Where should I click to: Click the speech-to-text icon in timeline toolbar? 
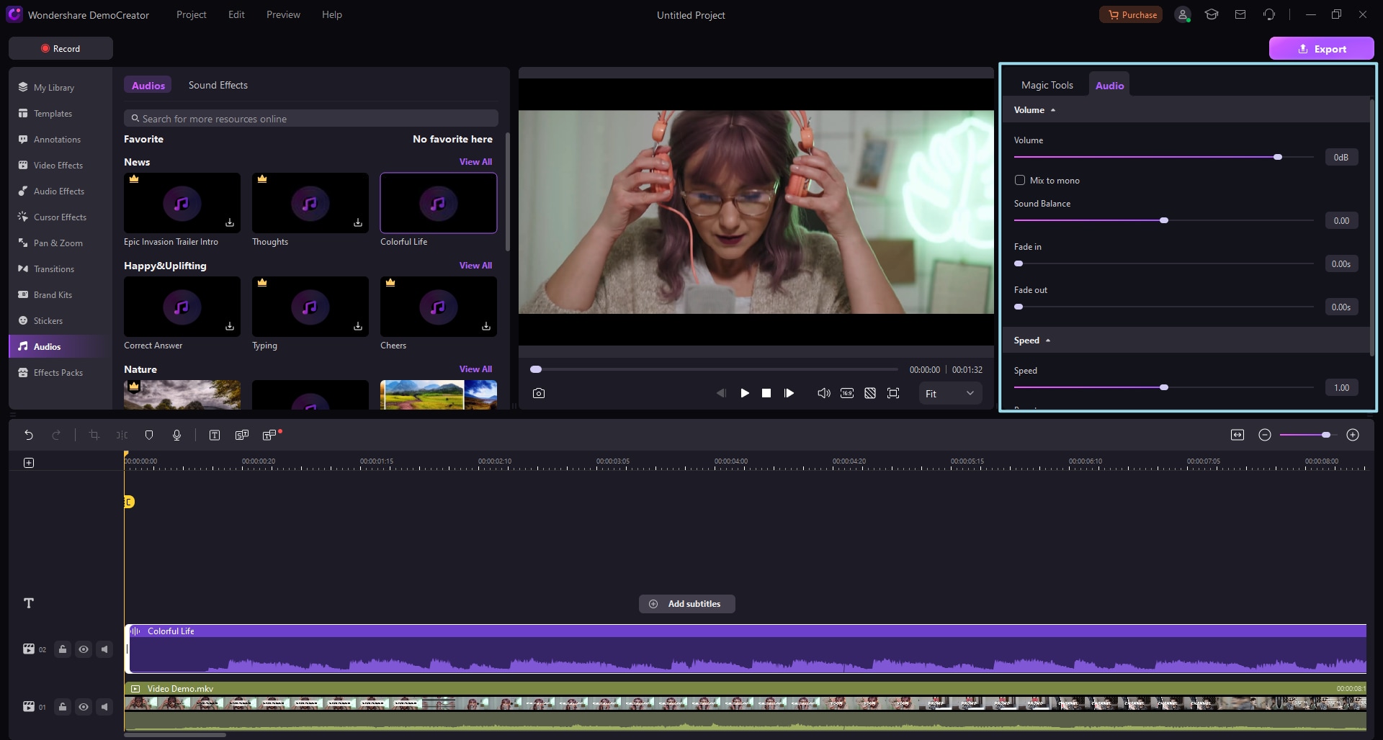242,435
